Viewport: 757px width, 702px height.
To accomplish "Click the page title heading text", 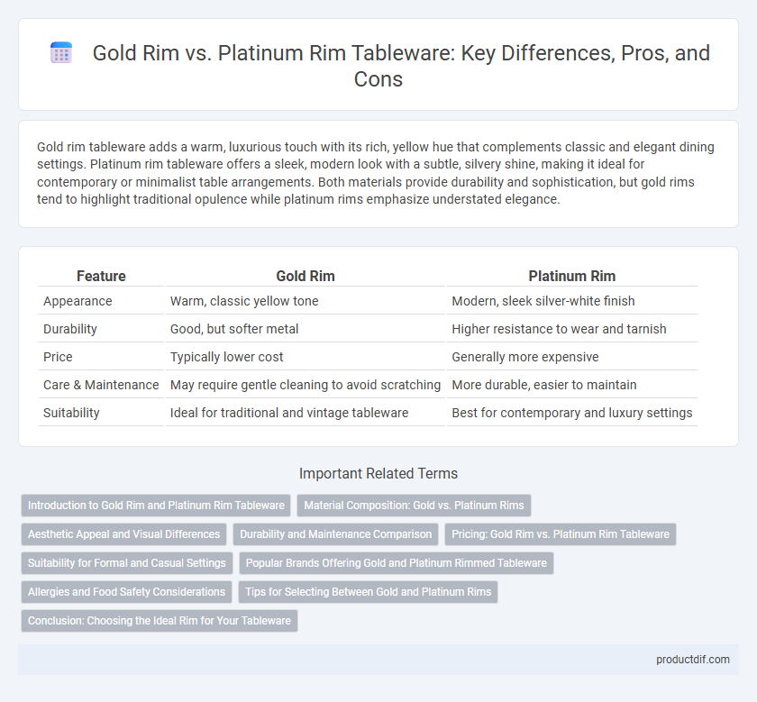I will [x=401, y=66].
